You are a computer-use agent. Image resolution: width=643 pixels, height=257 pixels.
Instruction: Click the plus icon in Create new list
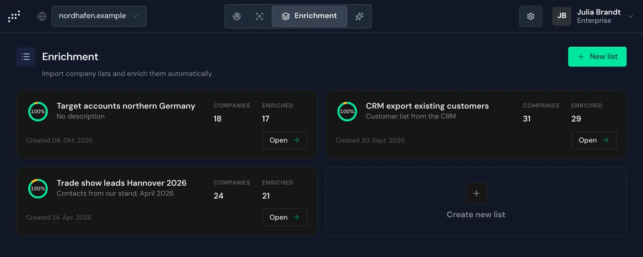476,193
